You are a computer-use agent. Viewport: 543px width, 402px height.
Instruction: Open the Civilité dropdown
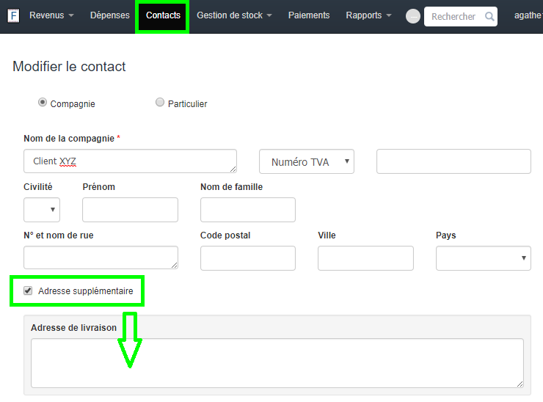pyautogui.click(x=42, y=210)
